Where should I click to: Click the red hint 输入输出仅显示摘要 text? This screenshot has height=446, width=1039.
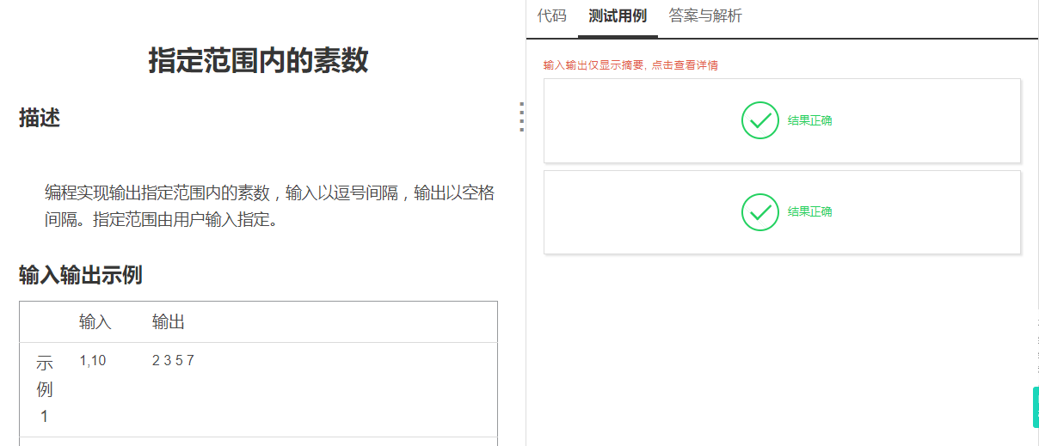click(630, 65)
